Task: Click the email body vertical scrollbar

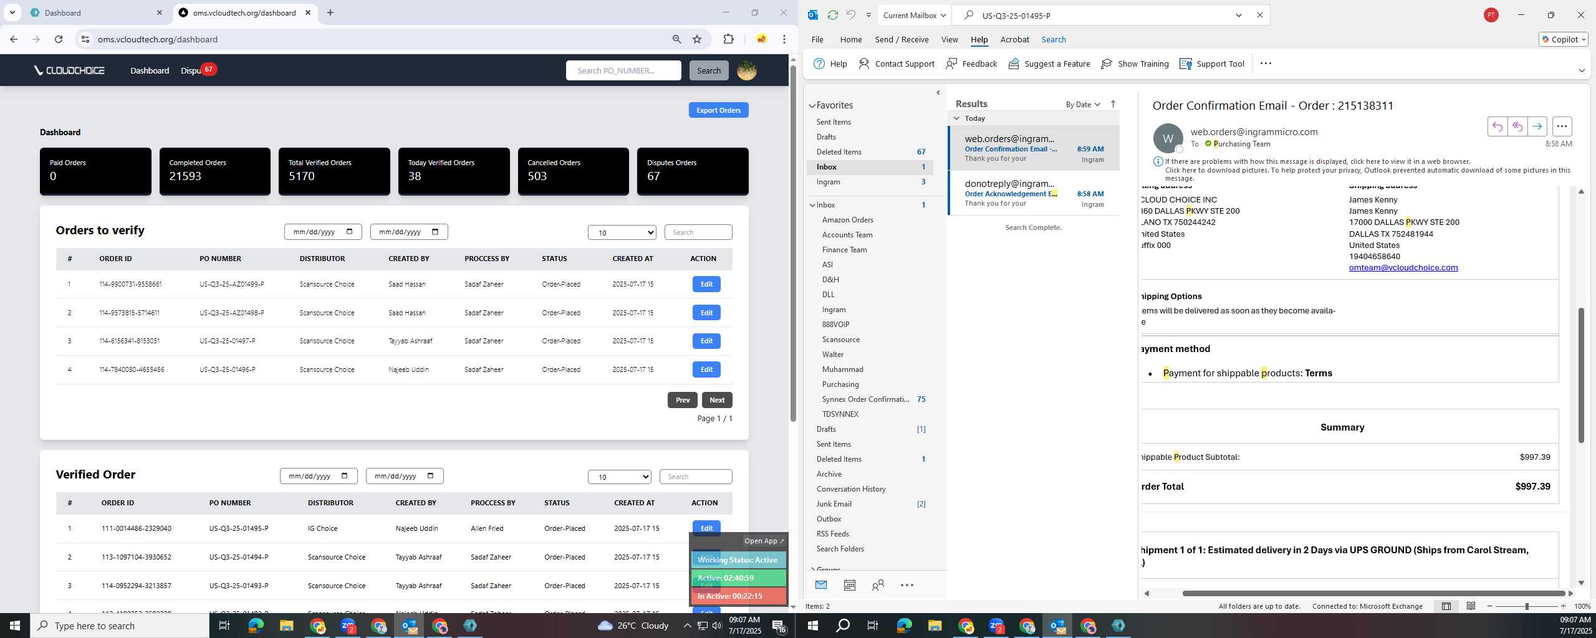Action: tap(1581, 375)
